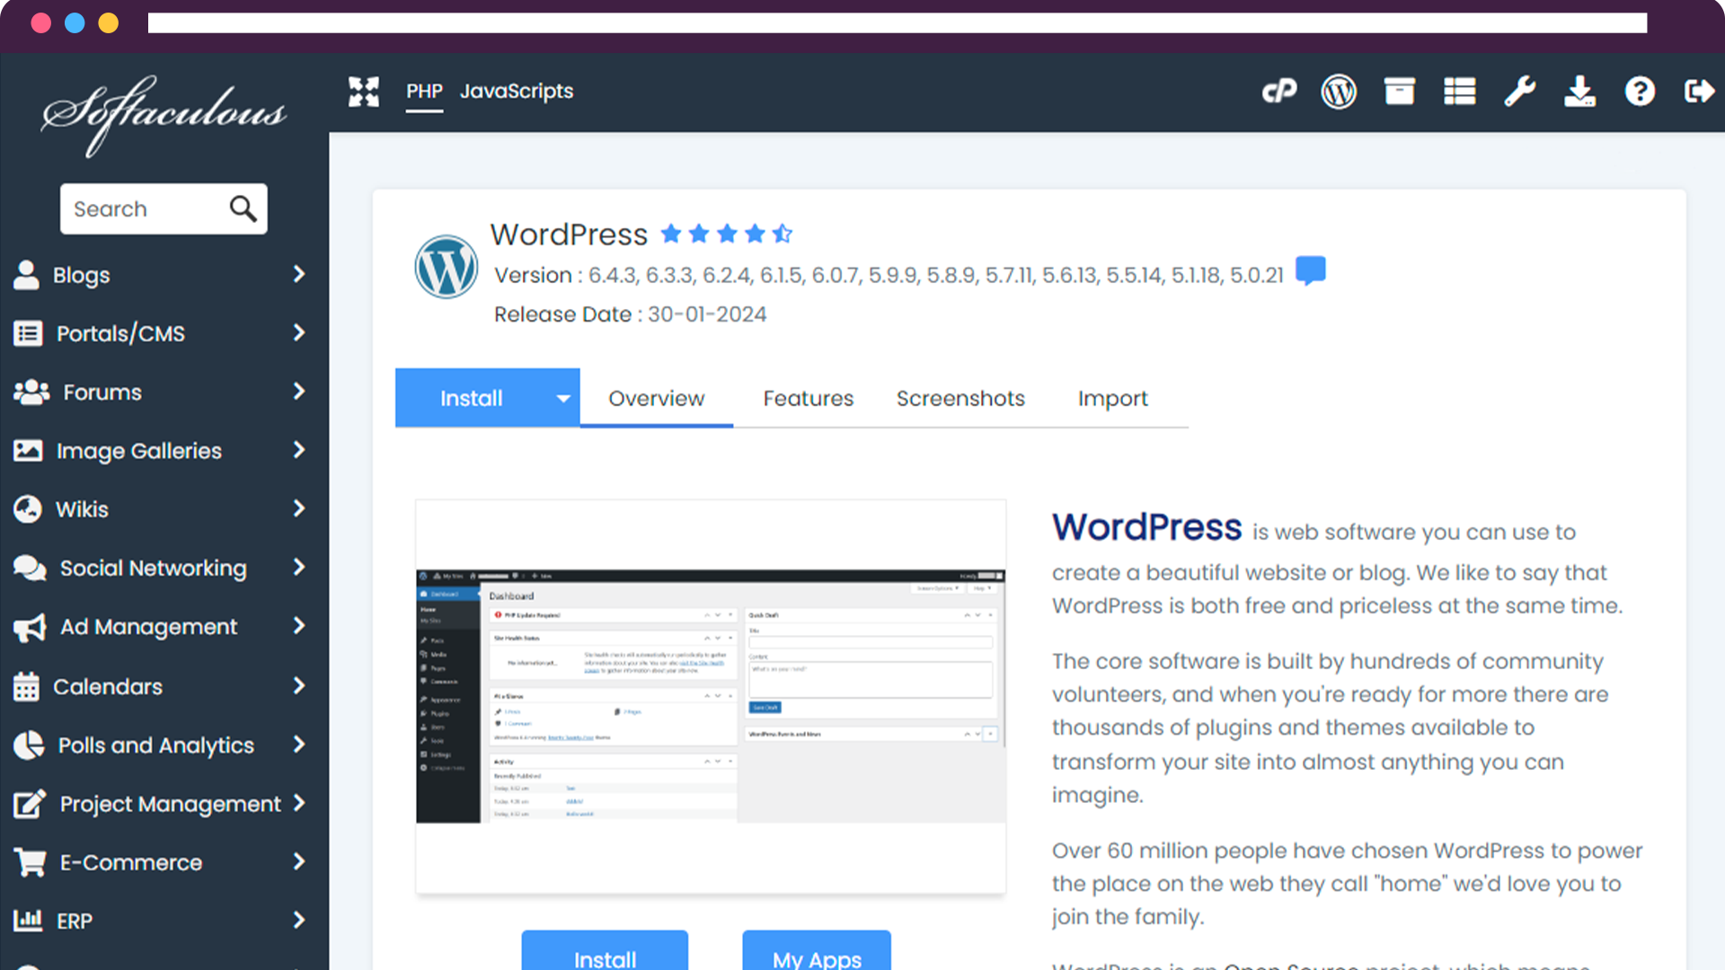The image size is (1725, 970).
Task: Click the Softaculous logo
Action: pyautogui.click(x=164, y=115)
